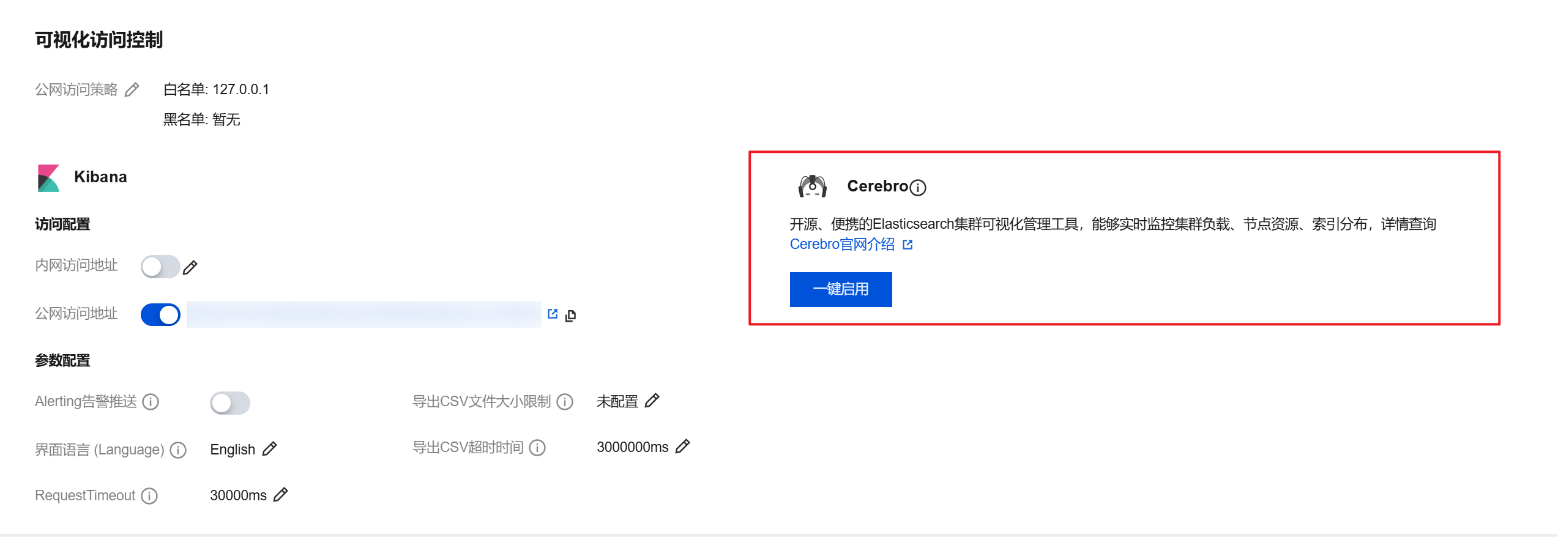Viewport: 1558px width, 537px height.
Task: Click the Cerebro title text
Action: (x=878, y=186)
